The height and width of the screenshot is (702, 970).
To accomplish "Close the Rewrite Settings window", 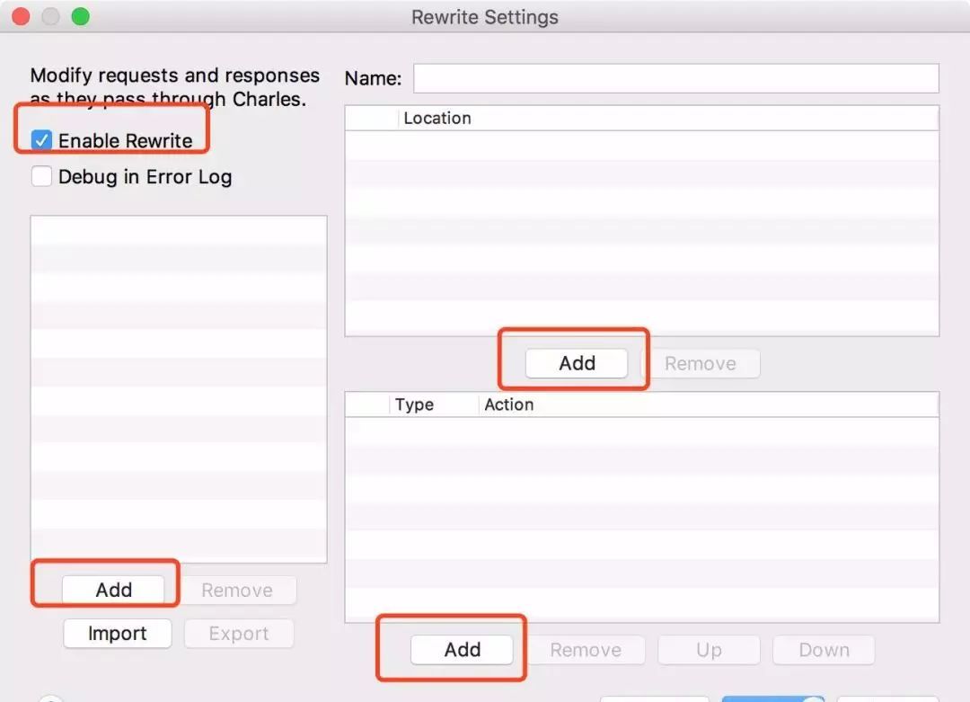I will click(22, 17).
